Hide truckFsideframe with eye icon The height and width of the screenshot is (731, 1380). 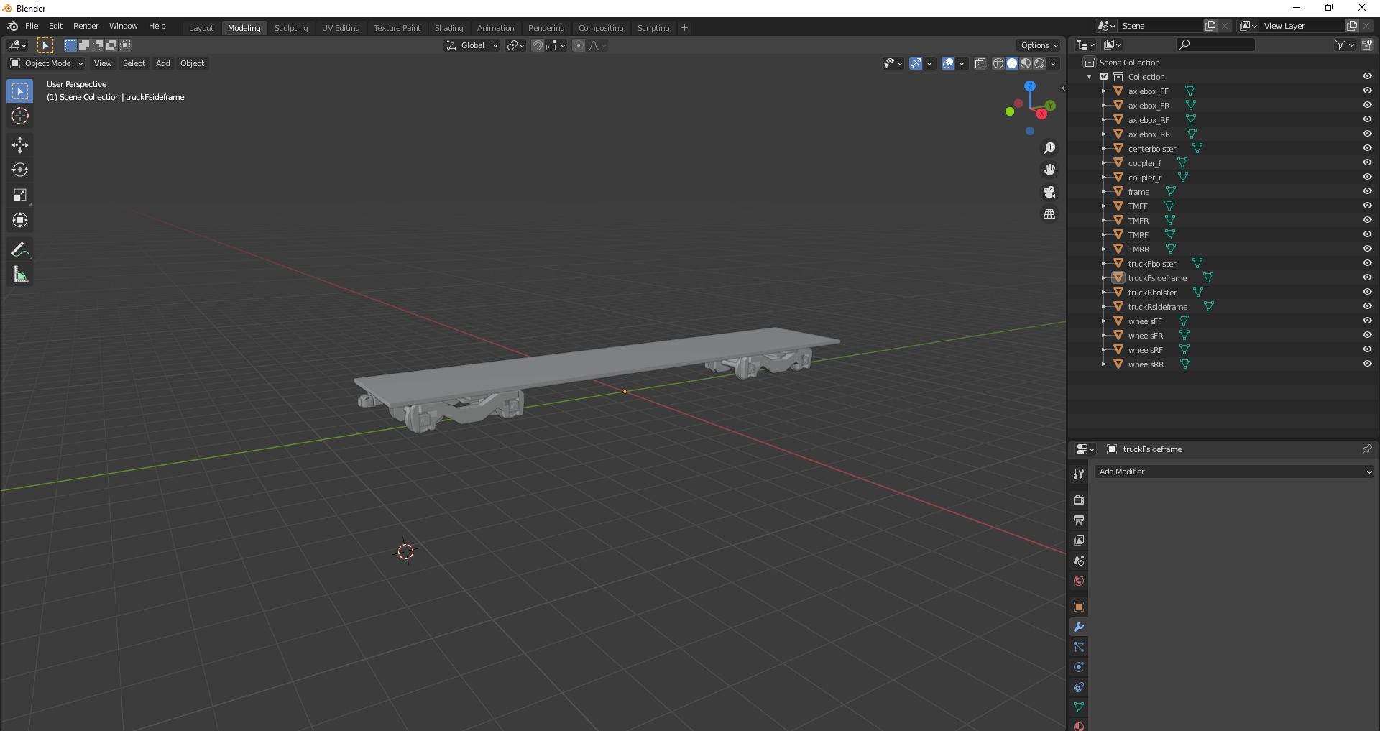tap(1367, 278)
